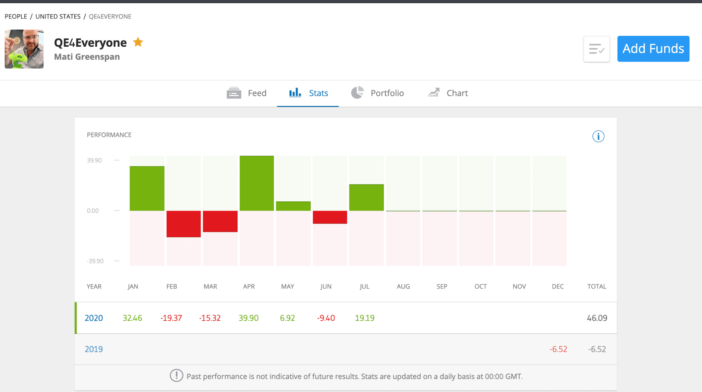The width and height of the screenshot is (702, 392).
Task: Click the Feed tab icon
Action: [234, 93]
